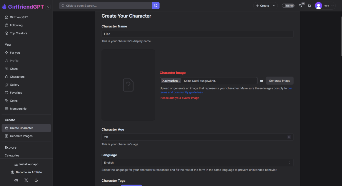342x186 pixels.
Task: Click the Gallery icon in sidebar
Action: coord(7,85)
